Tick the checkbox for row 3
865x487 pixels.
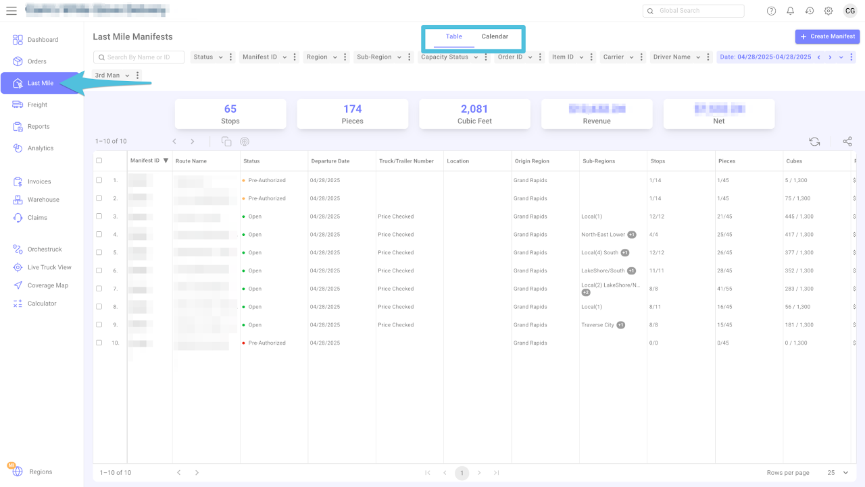(x=99, y=217)
